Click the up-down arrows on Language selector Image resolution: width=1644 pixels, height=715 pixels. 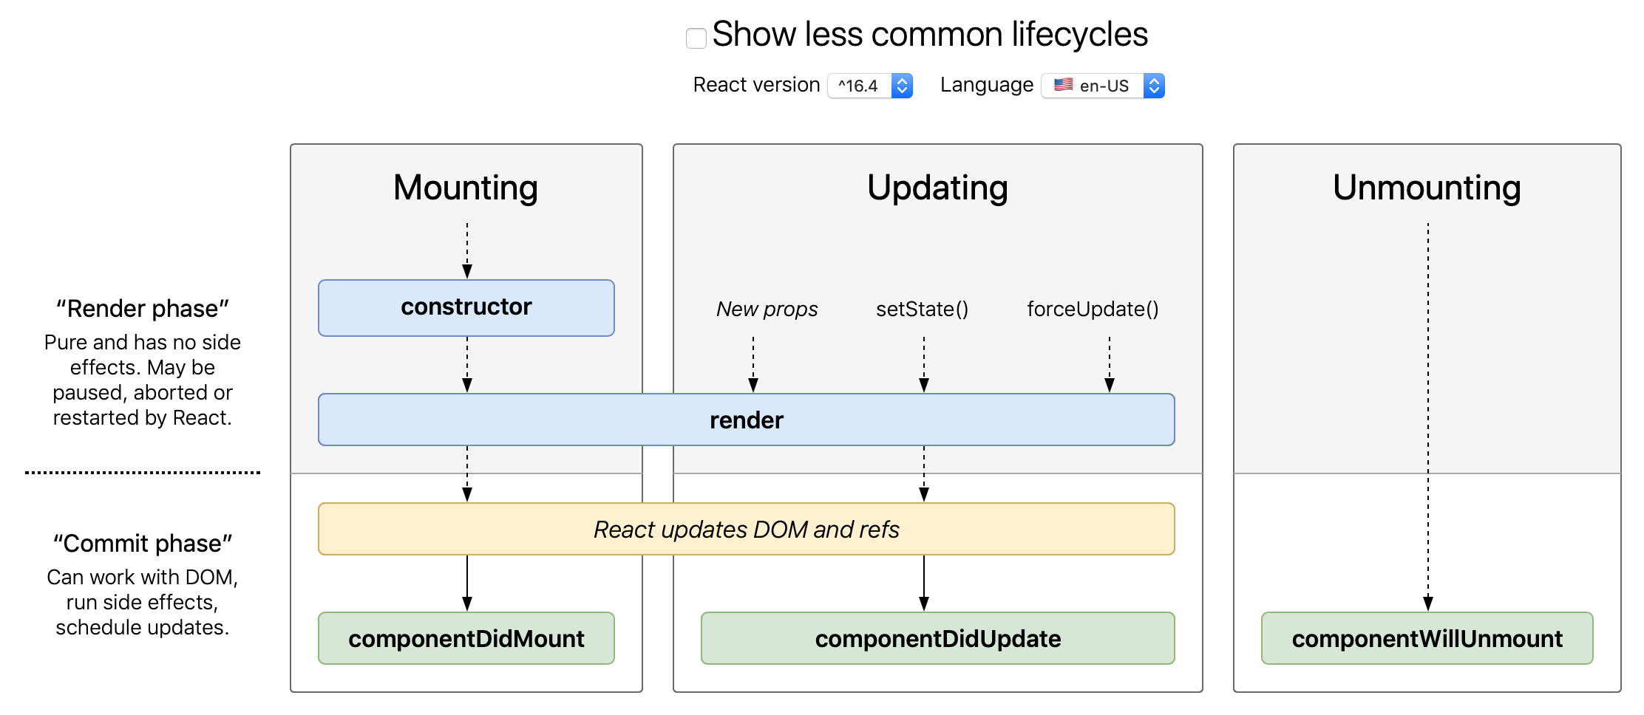point(1153,85)
